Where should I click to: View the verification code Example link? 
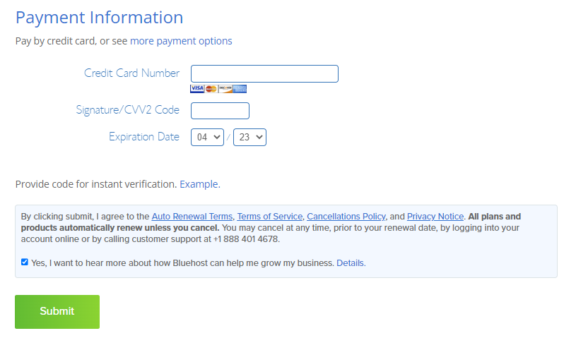point(199,184)
